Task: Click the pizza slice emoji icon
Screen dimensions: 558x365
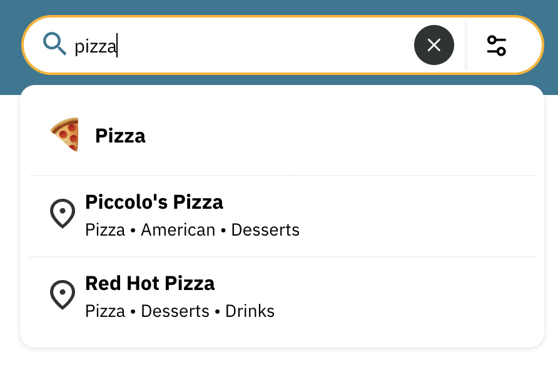Action: 65,134
